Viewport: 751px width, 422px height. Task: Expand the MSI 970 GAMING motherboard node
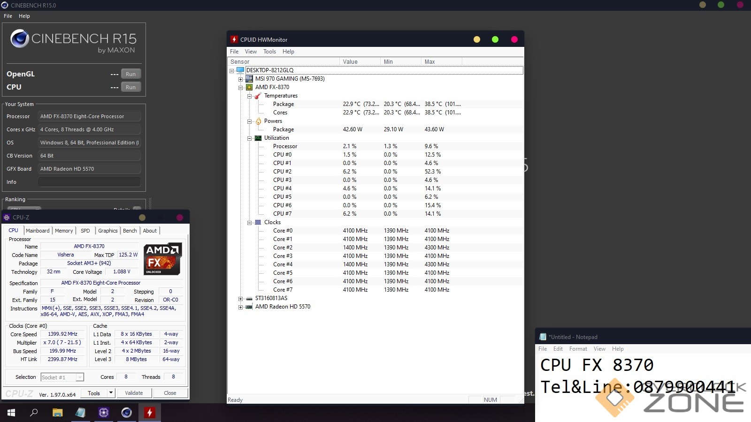[x=240, y=79]
